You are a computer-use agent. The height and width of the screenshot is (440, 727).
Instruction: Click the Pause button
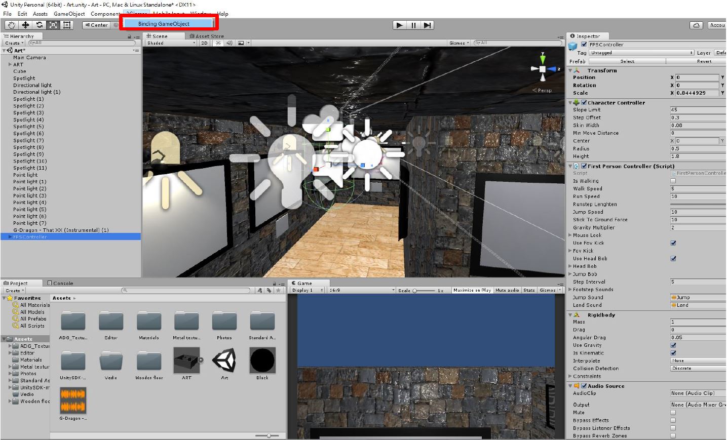pos(413,25)
